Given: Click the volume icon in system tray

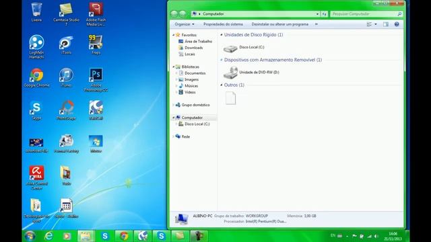Looking at the screenshot, I should point(376,236).
